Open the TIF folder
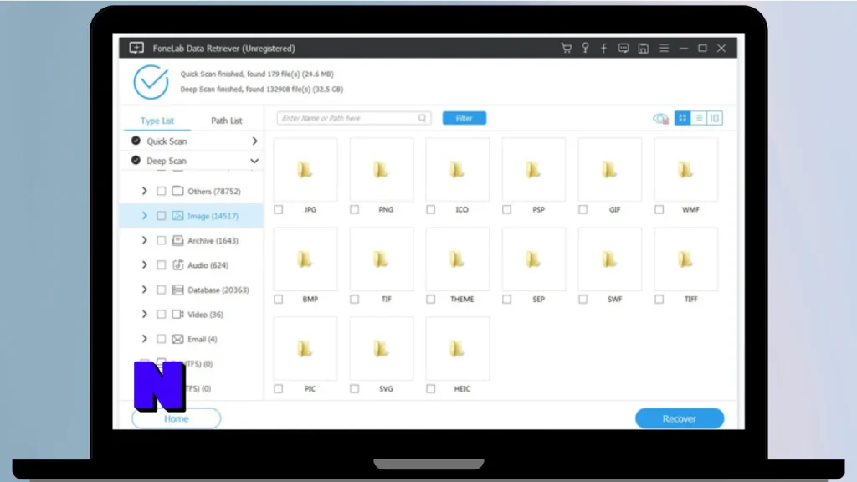The image size is (857, 482). [x=382, y=259]
